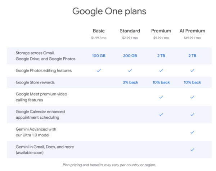Click Premium's Google Meet video calling checkmark

pos(161,97)
